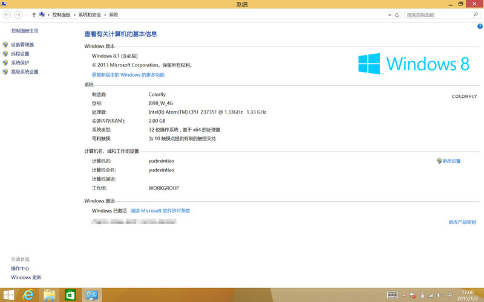Click the shield icon beside 系统保护
This screenshot has height=302, width=484.
pos(5,63)
